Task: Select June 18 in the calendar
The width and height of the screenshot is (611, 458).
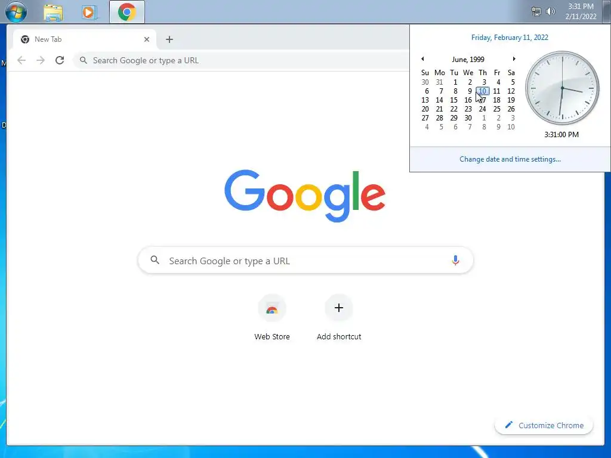Action: 496,100
